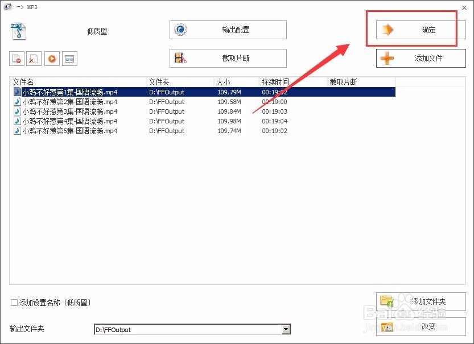Click the 添加文件 add file button
The image size is (474, 344).
click(421, 58)
